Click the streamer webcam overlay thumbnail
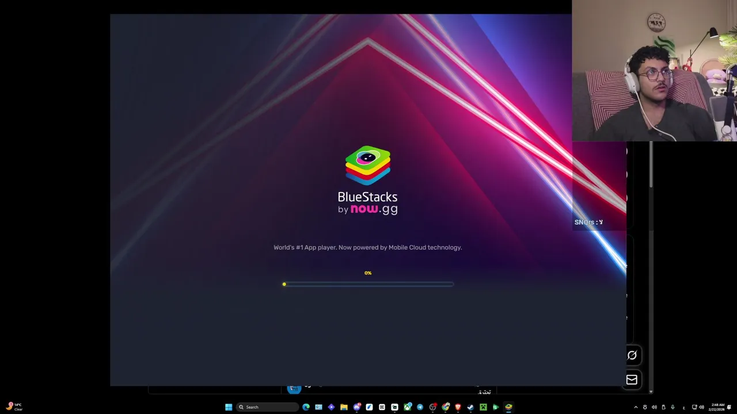Viewport: 737px width, 414px height. point(654,71)
